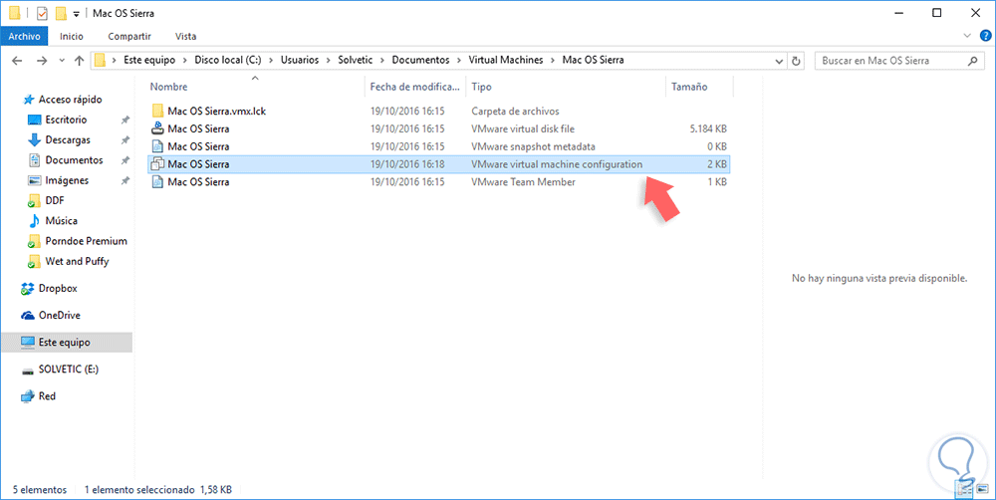Open Red network in the sidebar

coord(47,396)
